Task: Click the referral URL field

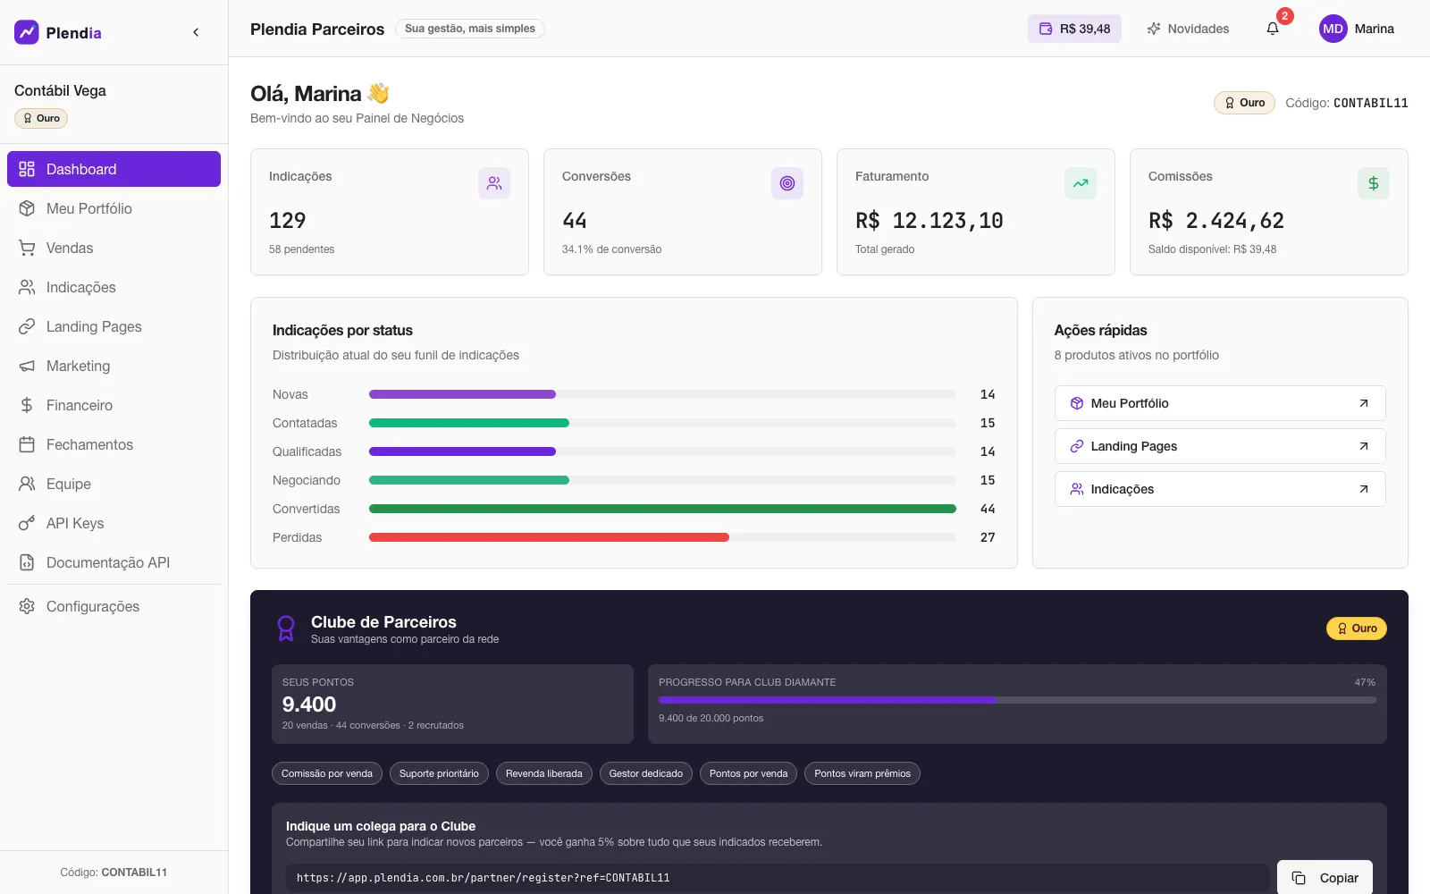Action: 778,878
